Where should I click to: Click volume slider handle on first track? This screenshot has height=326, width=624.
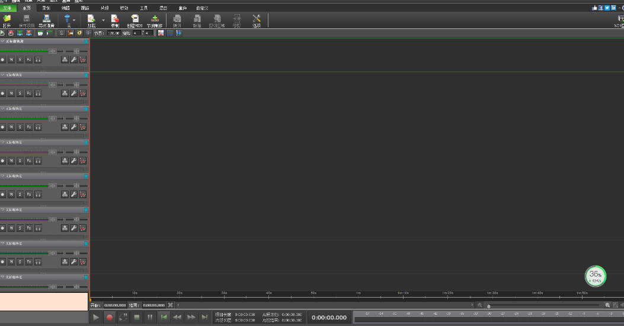pyautogui.click(x=53, y=51)
